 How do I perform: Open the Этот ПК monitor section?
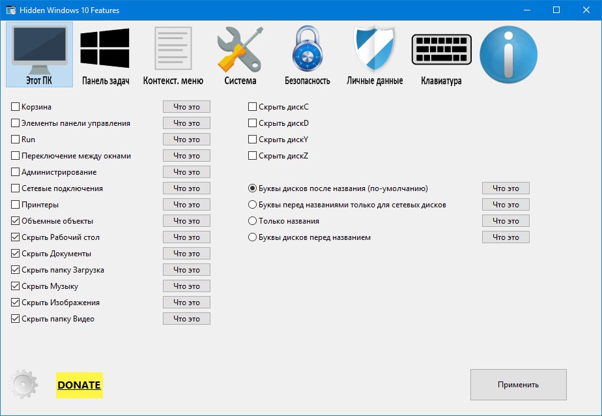39,55
